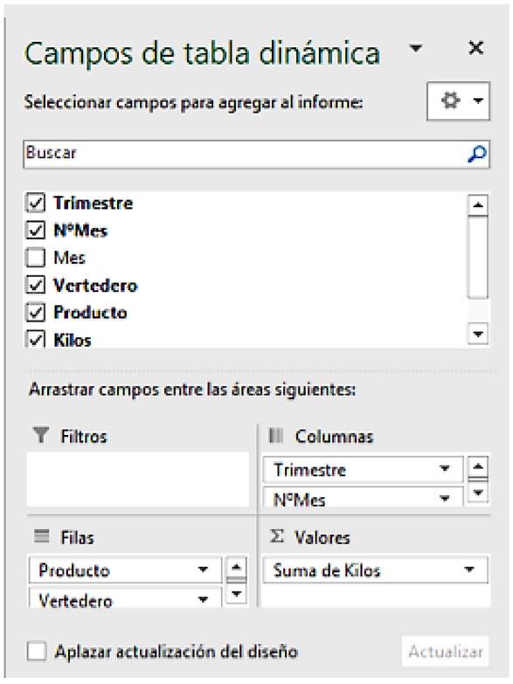
Task: Click the field list scroll down arrow
Action: (x=478, y=335)
